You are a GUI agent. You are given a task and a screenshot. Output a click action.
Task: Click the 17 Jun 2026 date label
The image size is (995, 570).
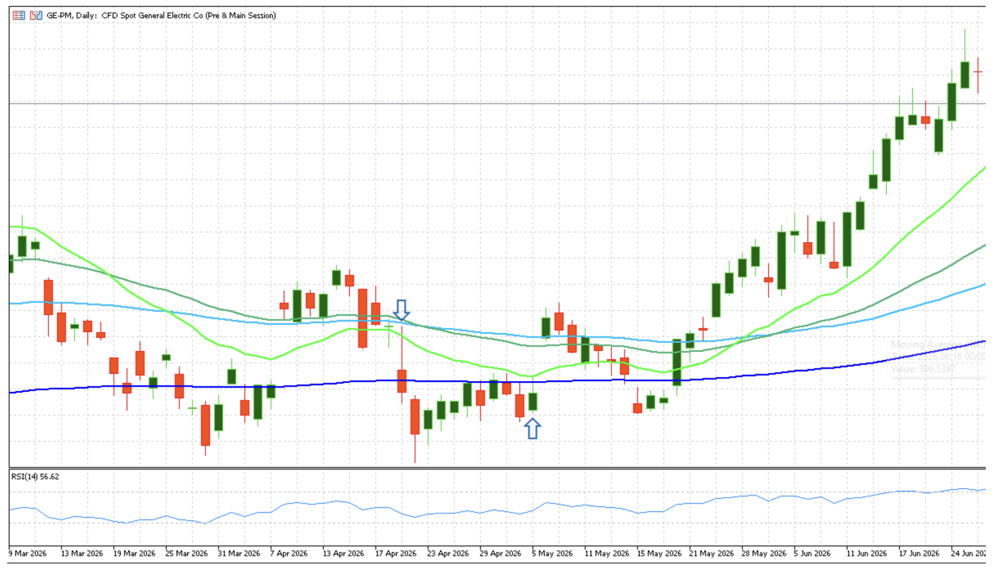[x=919, y=553]
